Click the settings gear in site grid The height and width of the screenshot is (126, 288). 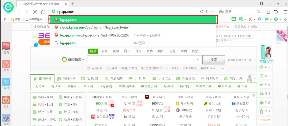point(254,96)
